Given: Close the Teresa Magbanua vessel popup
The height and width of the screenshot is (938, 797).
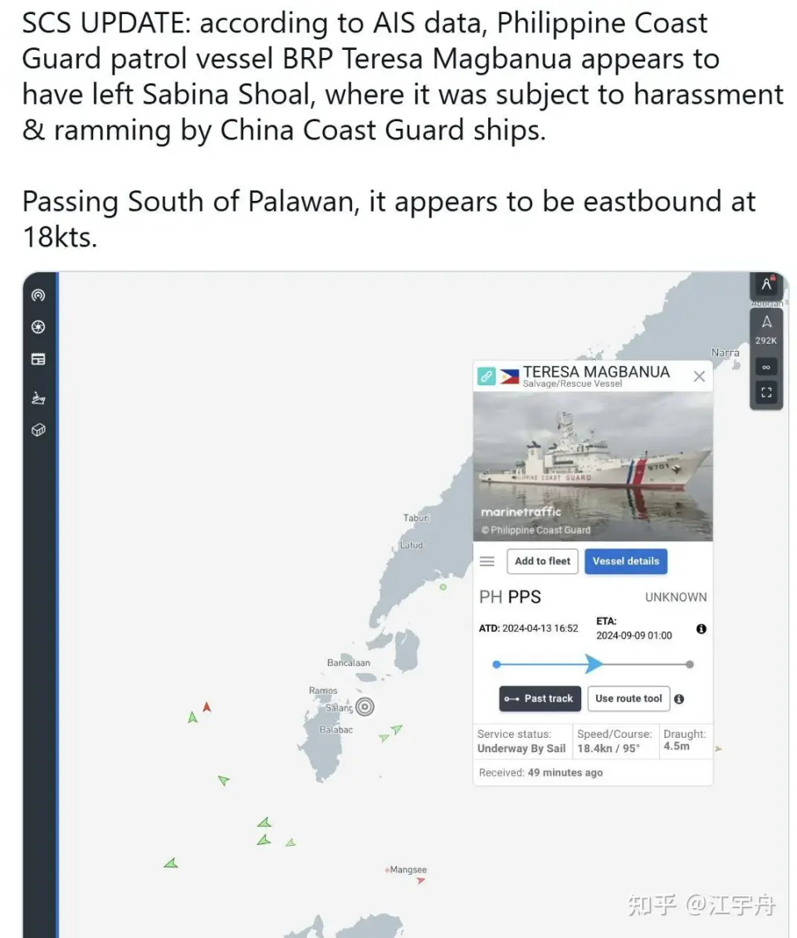Looking at the screenshot, I should 699,376.
